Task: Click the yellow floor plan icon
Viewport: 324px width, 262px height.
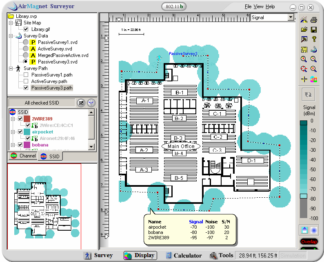Action: [x=304, y=50]
